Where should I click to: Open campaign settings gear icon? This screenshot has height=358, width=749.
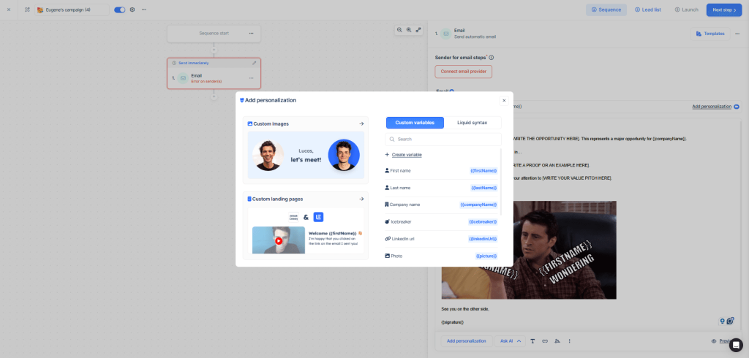tap(132, 9)
